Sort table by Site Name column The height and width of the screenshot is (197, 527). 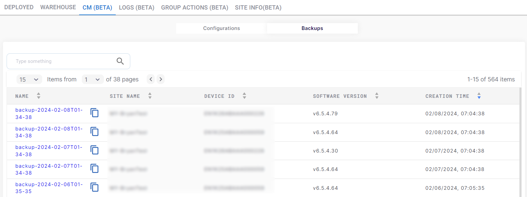pos(150,96)
